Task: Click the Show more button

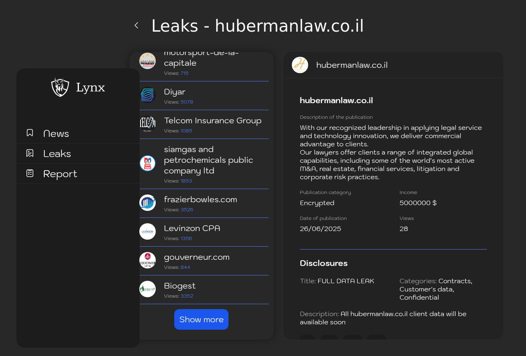Action: [x=201, y=319]
